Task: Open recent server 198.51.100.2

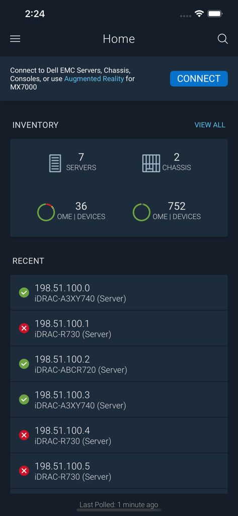Action: click(x=119, y=364)
